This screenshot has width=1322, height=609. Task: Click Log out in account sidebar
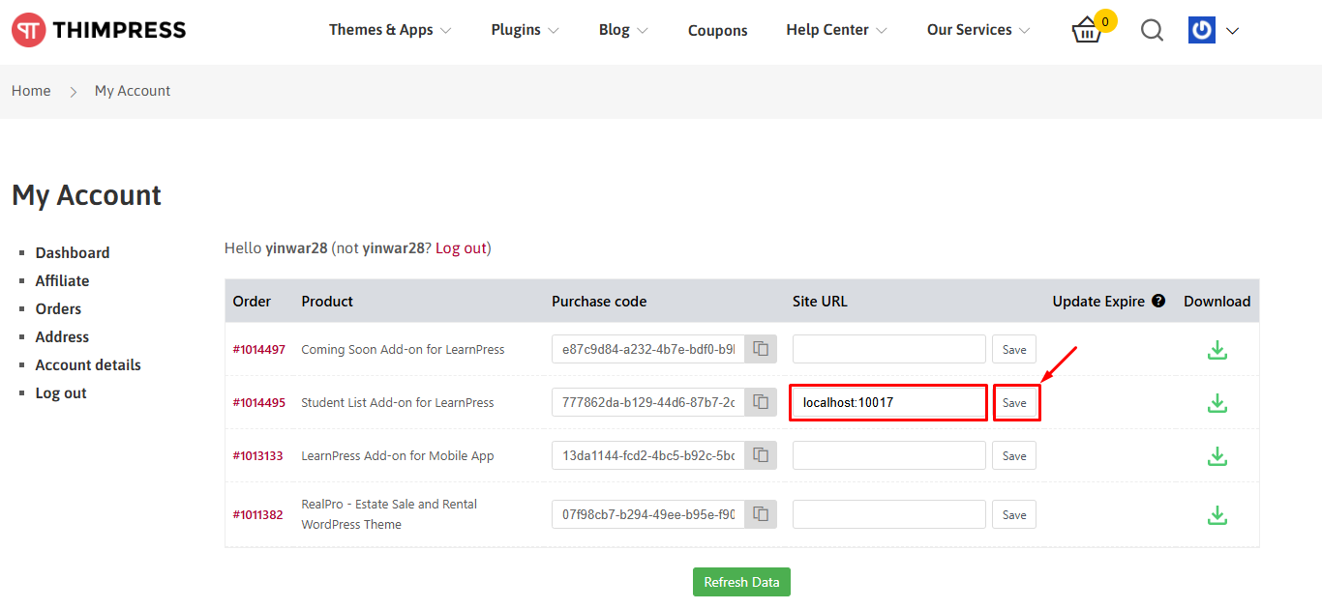click(61, 393)
